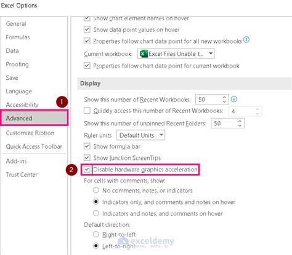Select Language in the sidebar
The image size is (292, 255).
18,92
